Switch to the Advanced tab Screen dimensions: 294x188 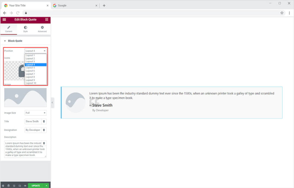pyautogui.click(x=42, y=29)
